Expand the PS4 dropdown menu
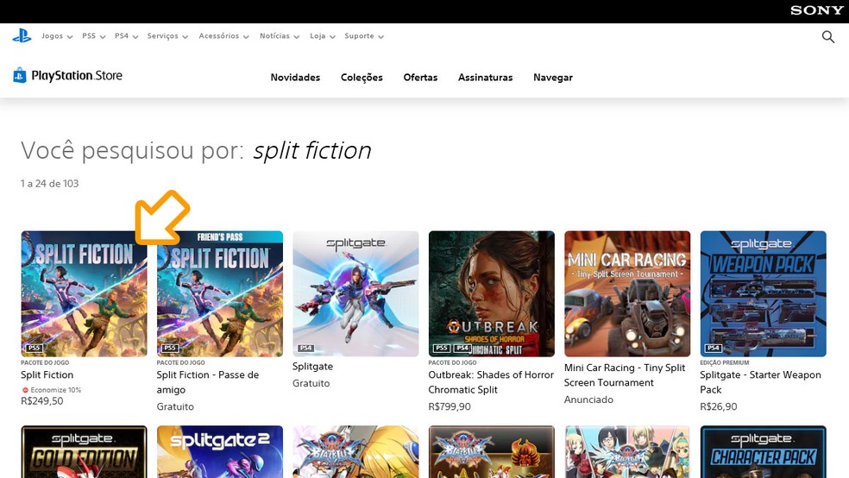The image size is (849, 478). 126,36
